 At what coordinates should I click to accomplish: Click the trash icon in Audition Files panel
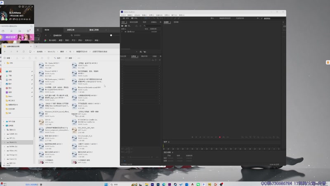(x=140, y=26)
